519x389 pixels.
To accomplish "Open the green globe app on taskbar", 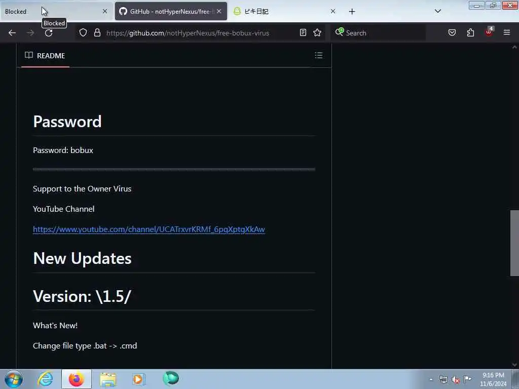I will tap(170, 378).
